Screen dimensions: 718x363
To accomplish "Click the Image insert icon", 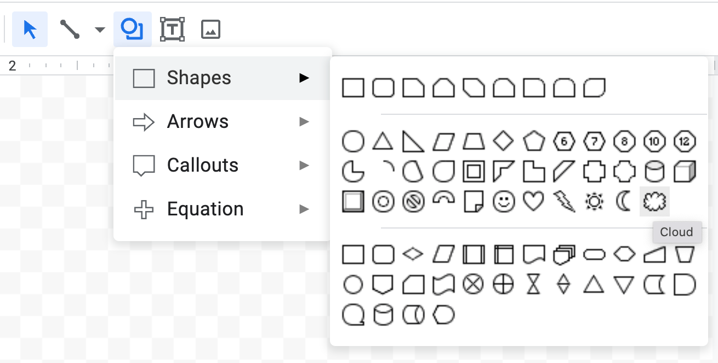I will point(210,29).
